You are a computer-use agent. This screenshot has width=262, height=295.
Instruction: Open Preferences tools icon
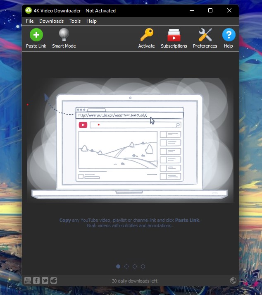pos(205,36)
